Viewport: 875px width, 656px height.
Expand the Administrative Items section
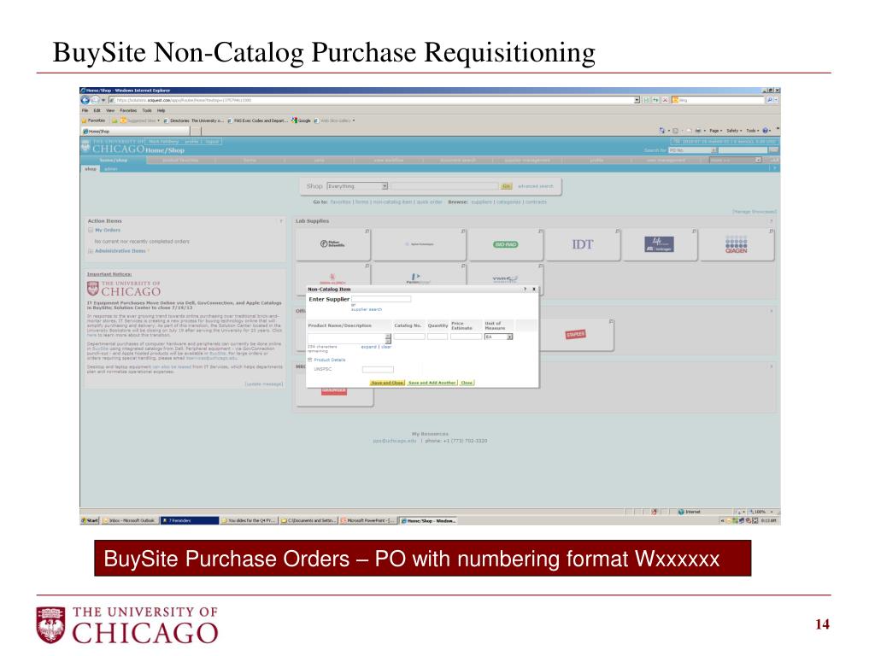pyautogui.click(x=90, y=251)
